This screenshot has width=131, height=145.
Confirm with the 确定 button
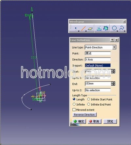click(x=79, y=121)
